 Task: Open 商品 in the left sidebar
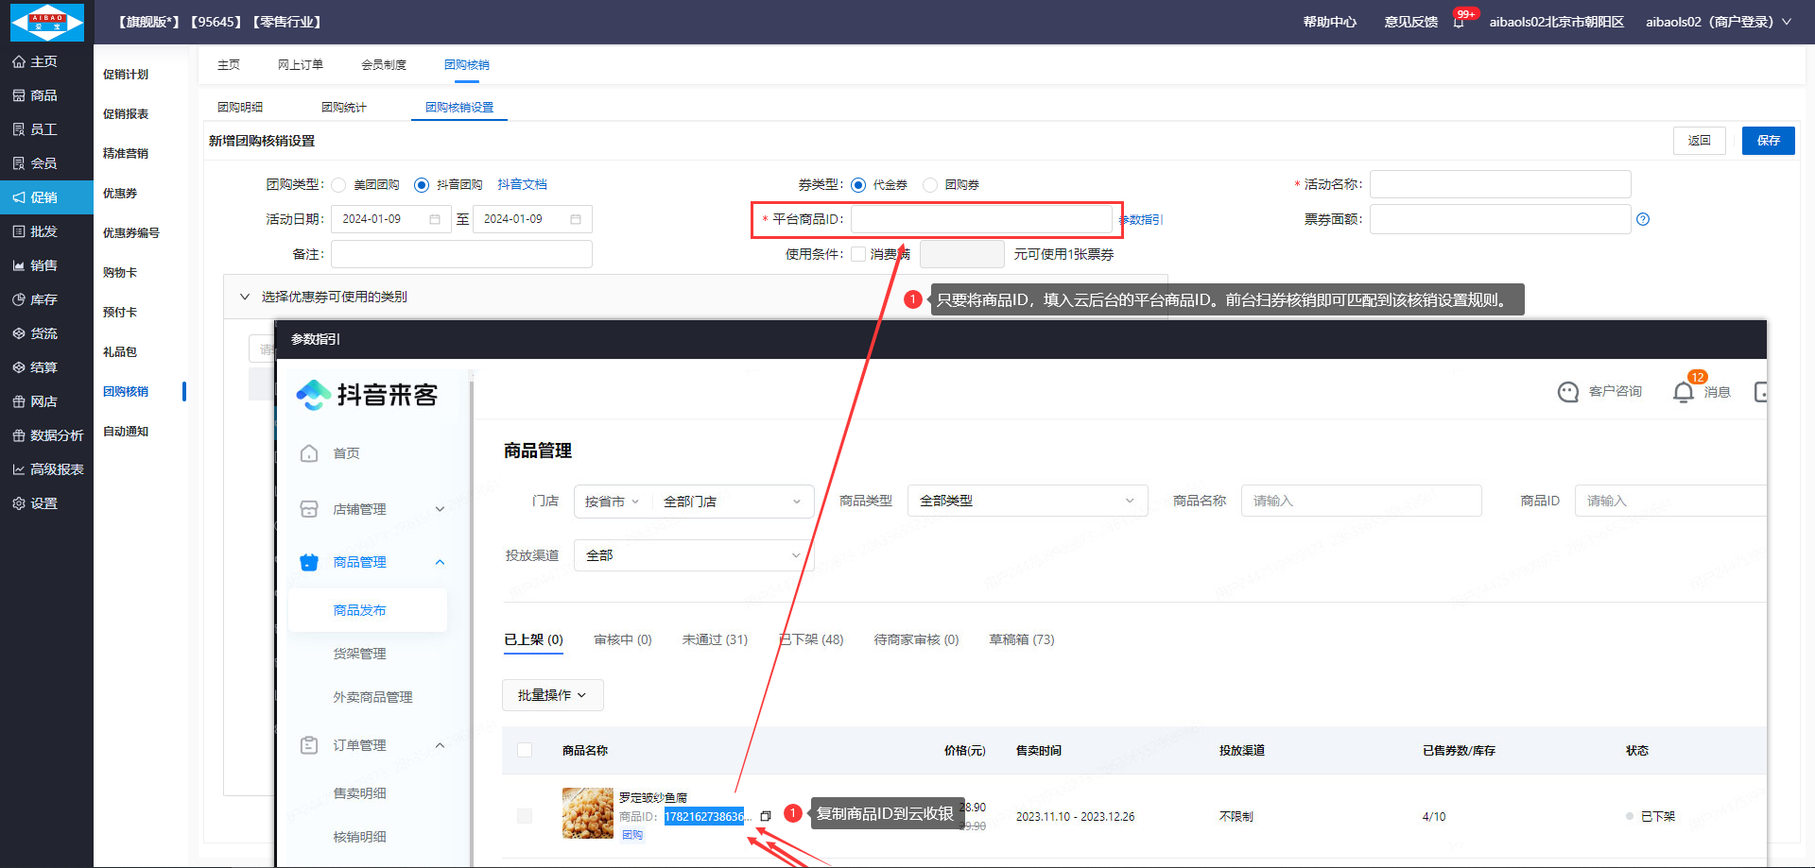tap(35, 95)
